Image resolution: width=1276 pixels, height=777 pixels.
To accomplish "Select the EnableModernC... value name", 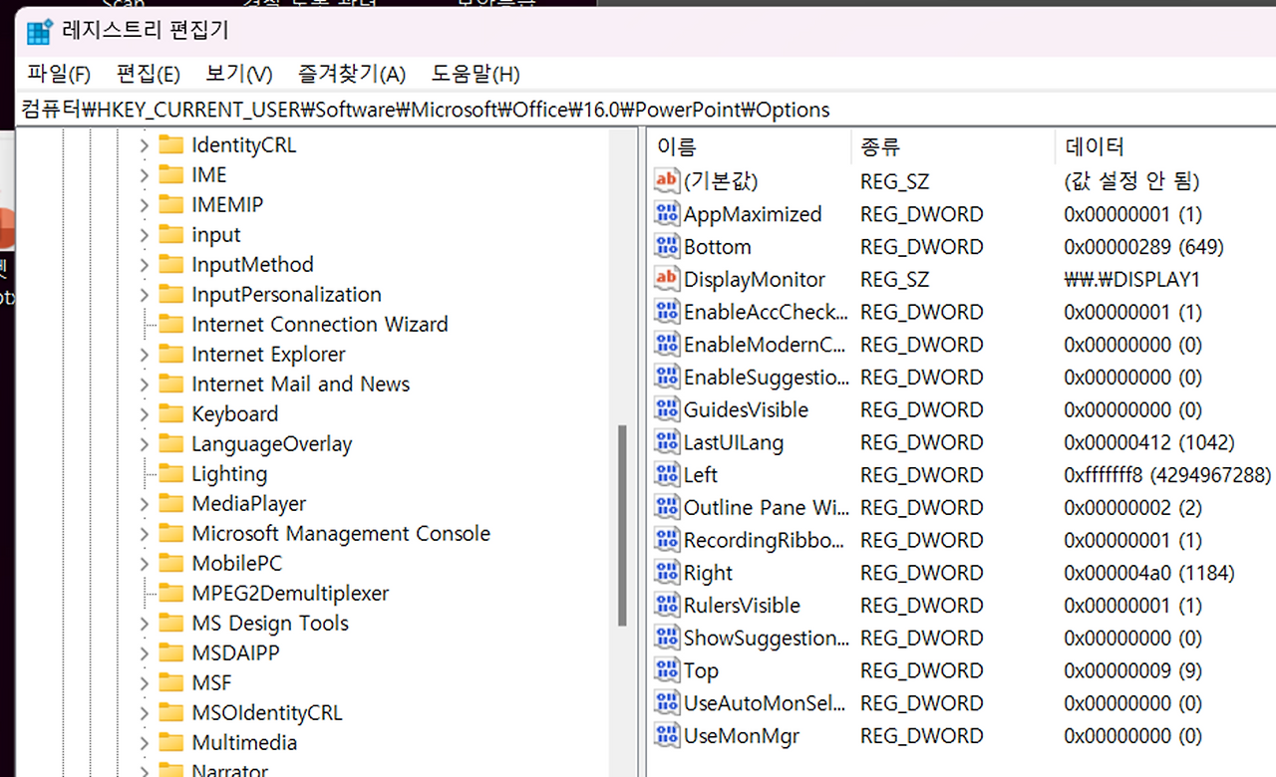I will (x=764, y=345).
